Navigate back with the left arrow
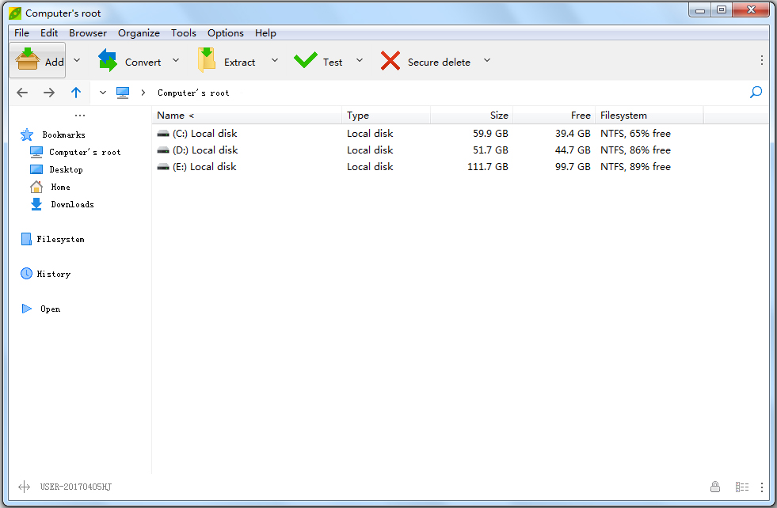 pyautogui.click(x=22, y=93)
